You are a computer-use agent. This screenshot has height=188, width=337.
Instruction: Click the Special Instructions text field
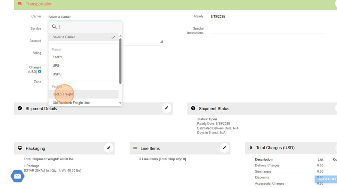[267, 29]
